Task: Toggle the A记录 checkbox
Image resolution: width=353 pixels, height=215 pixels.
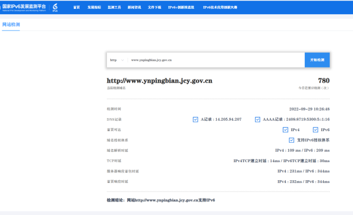Action: (x=196, y=119)
